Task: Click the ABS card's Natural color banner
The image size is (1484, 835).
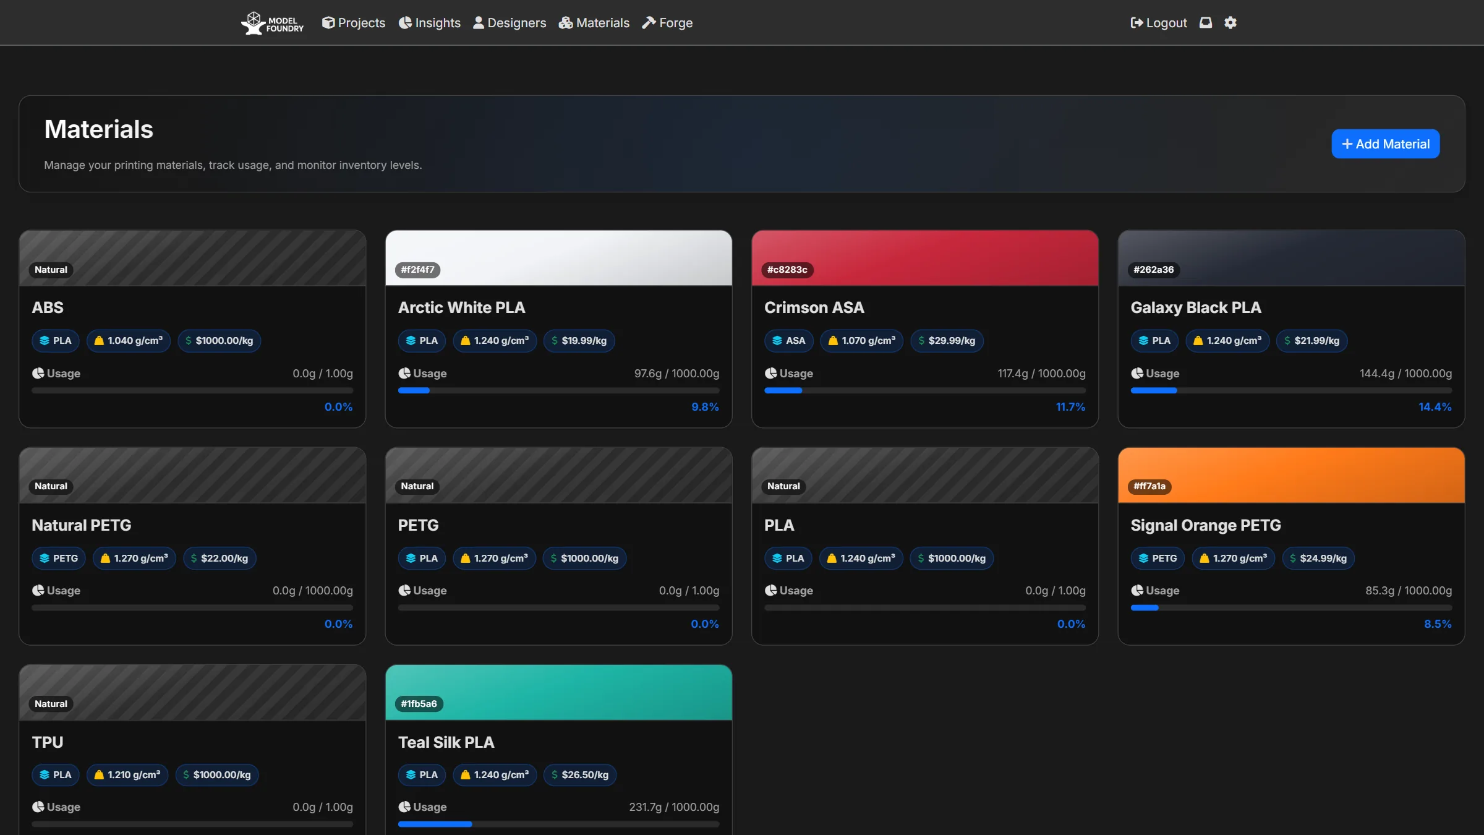Action: [x=192, y=258]
